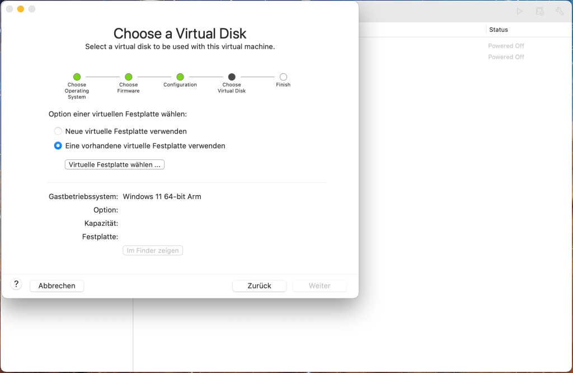This screenshot has height=373, width=573.
Task: Go back using the Zurück button
Action: [x=259, y=286]
